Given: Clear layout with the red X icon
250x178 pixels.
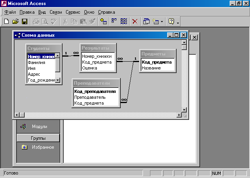Looking at the screenshot, I should coord(135,21).
